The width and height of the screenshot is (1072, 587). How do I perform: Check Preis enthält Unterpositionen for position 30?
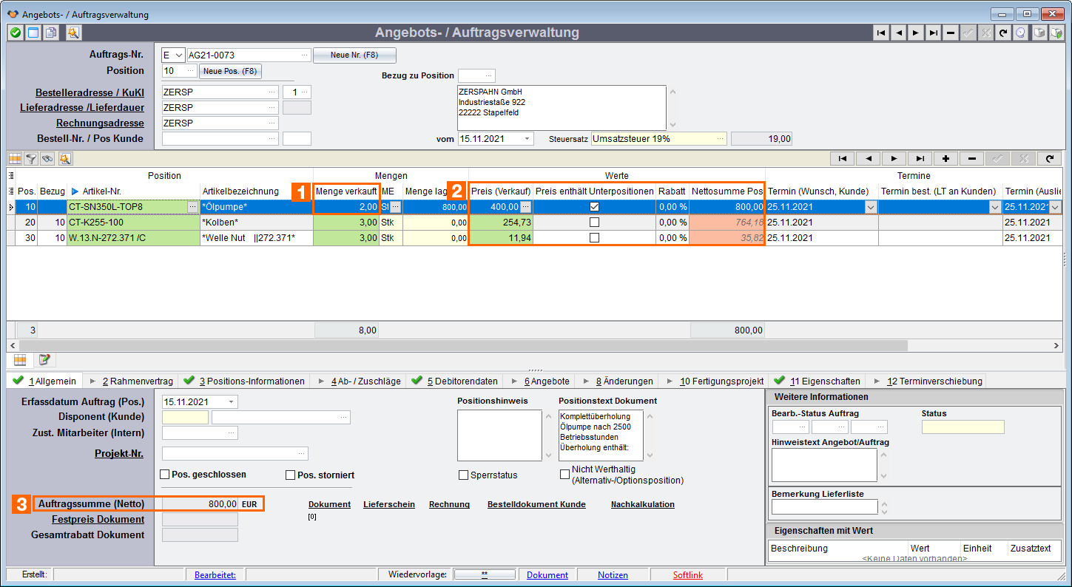pyautogui.click(x=594, y=238)
